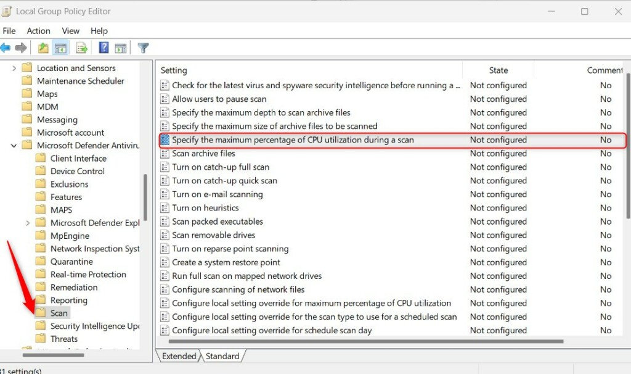Select the Quarantine folder

(71, 261)
